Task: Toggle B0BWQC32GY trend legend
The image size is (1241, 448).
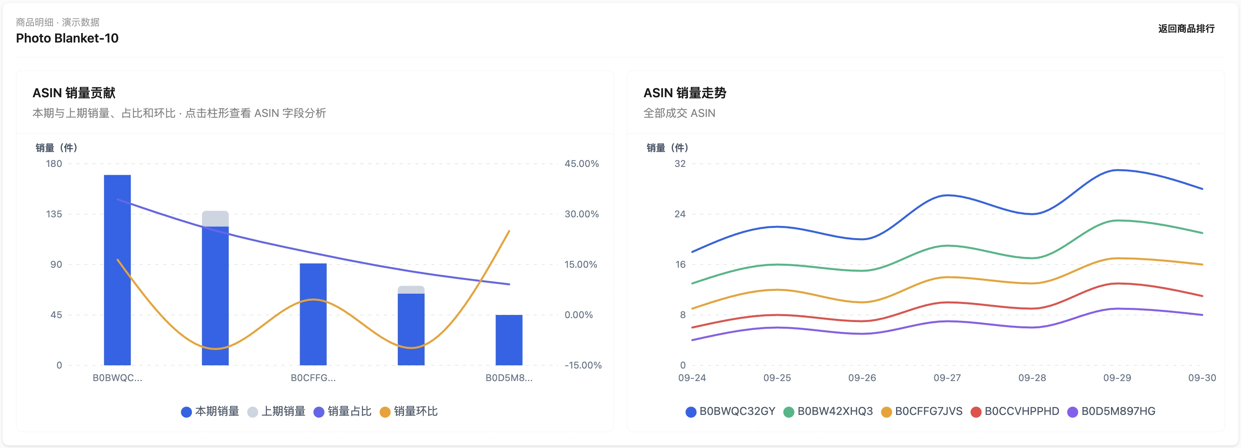Action: click(x=730, y=411)
